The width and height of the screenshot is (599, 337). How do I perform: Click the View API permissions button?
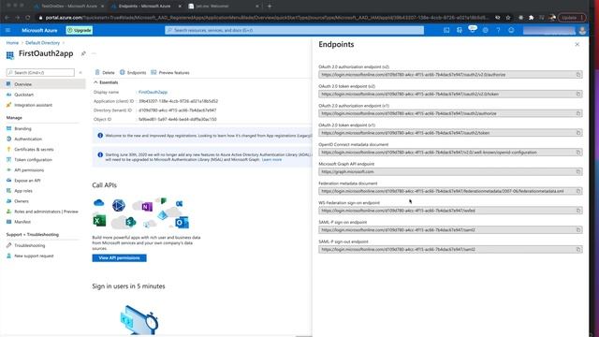(119, 258)
